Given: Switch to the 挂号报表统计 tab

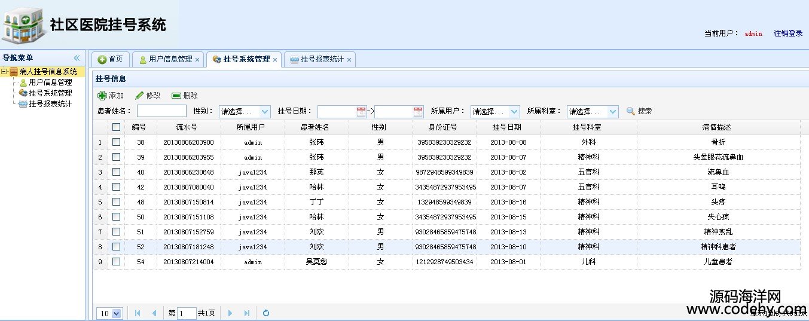Looking at the screenshot, I should click(322, 59).
